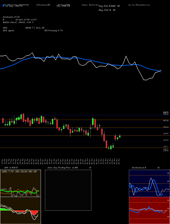Screen dimensions: 170x224
Task: Open the ADX indicator chart thumbnail
Action: coord(20,183)
